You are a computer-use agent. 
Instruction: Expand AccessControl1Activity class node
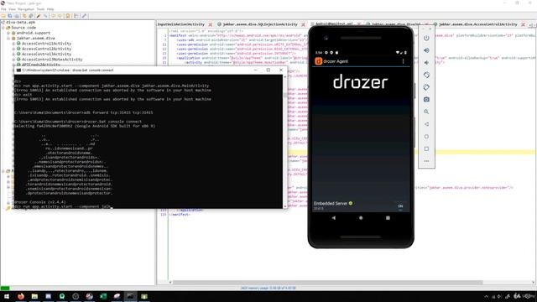tap(13, 44)
